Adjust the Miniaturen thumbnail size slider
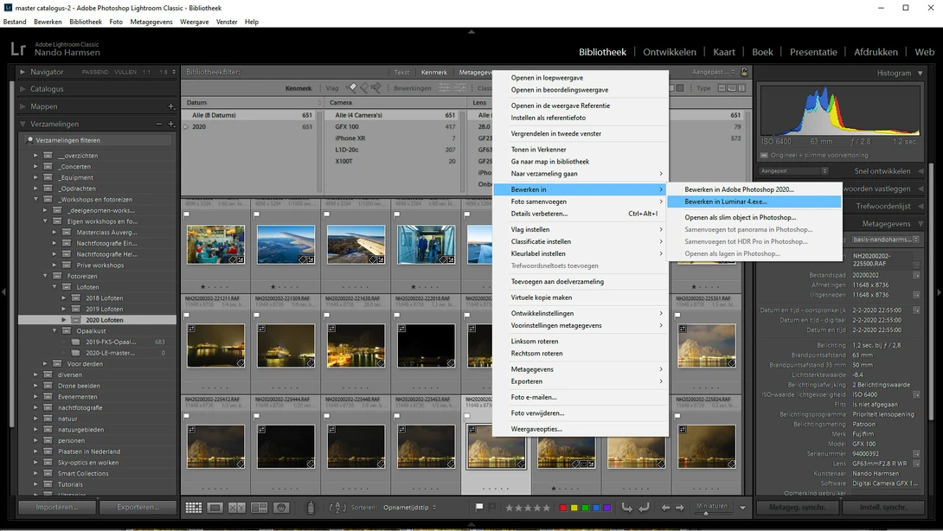Viewport: 943px width, 531px height. [x=706, y=513]
